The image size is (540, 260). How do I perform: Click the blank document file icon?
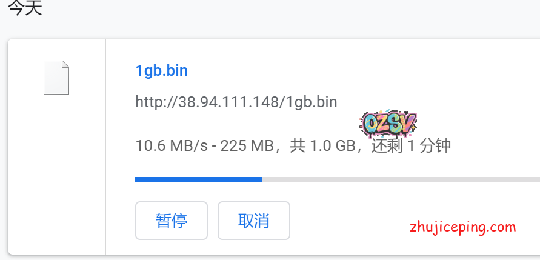pyautogui.click(x=56, y=78)
